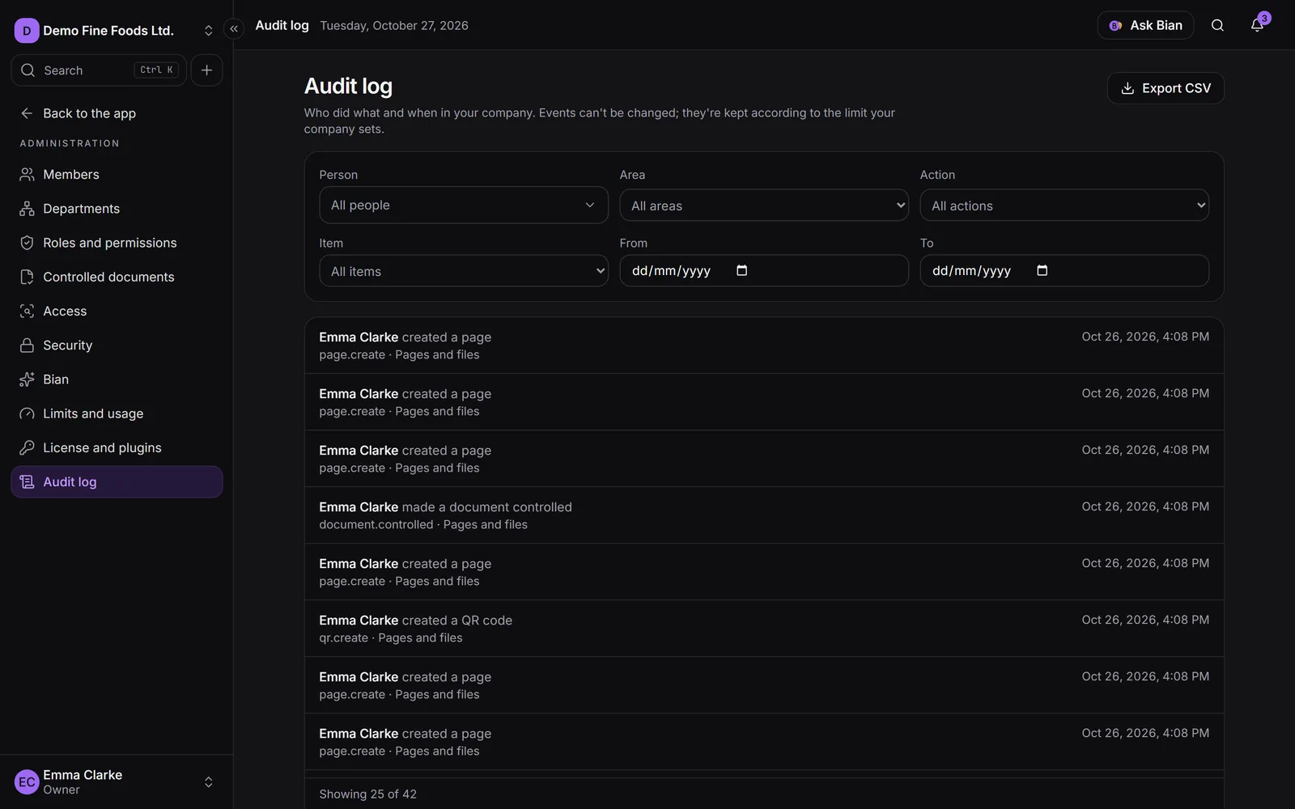Open notifications bell icon
This screenshot has height=809, width=1295.
1257,25
